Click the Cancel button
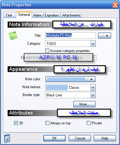 tap(80, 138)
